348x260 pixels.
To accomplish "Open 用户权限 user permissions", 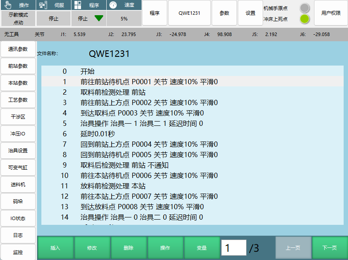I will [x=331, y=13].
